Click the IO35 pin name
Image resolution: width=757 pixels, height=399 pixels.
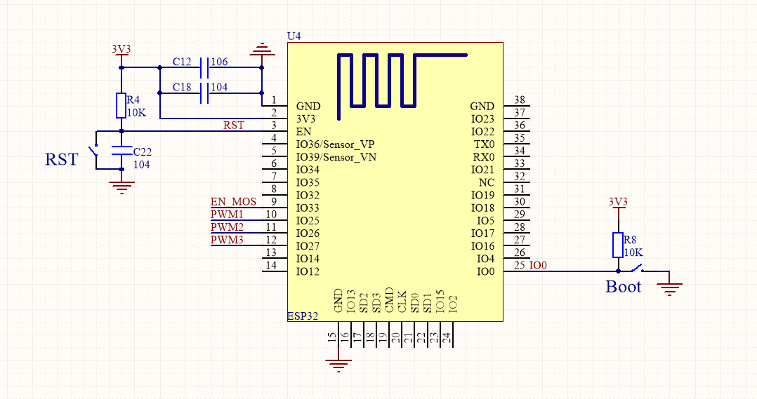308,182
